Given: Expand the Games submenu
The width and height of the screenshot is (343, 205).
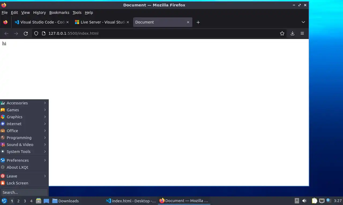Looking at the screenshot, I should 24,110.
